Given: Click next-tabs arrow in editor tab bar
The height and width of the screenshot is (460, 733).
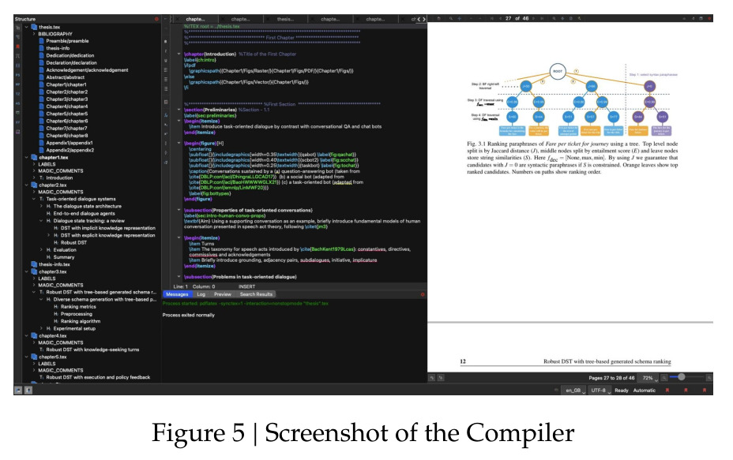Looking at the screenshot, I should point(424,19).
